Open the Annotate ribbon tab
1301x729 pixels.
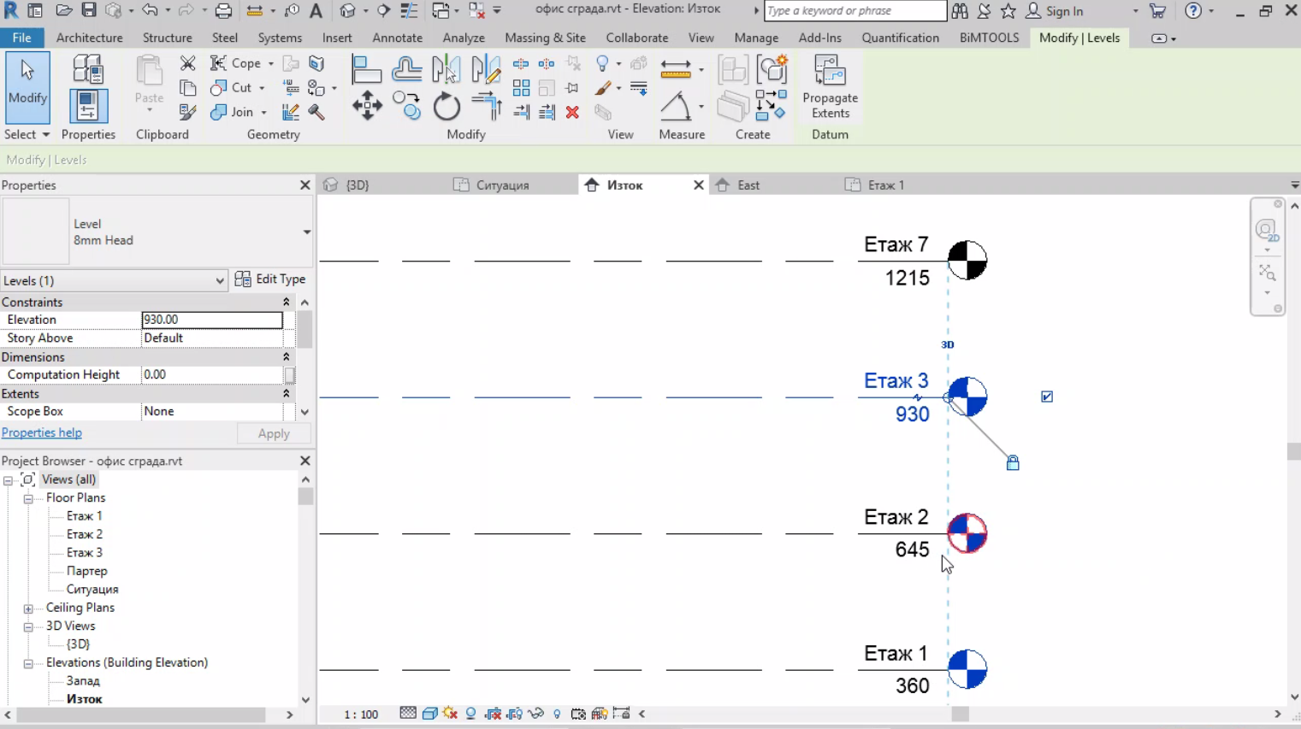398,38
